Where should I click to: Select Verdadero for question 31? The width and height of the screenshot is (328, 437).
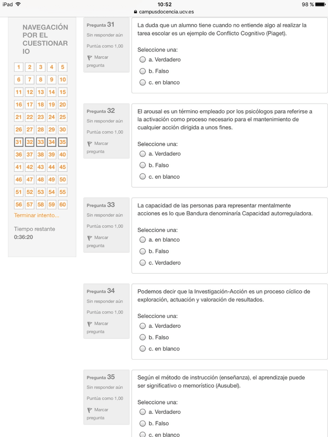[143, 60]
